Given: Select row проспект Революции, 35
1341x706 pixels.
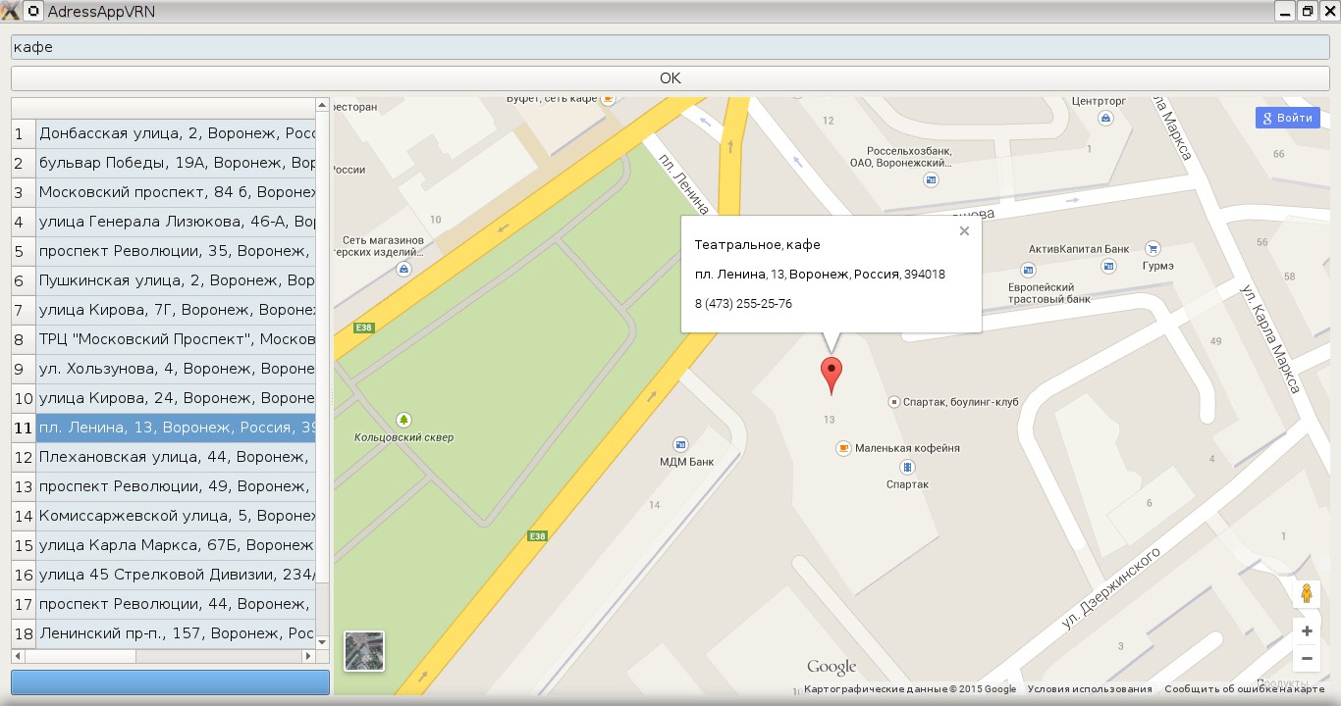Looking at the screenshot, I should 176,251.
